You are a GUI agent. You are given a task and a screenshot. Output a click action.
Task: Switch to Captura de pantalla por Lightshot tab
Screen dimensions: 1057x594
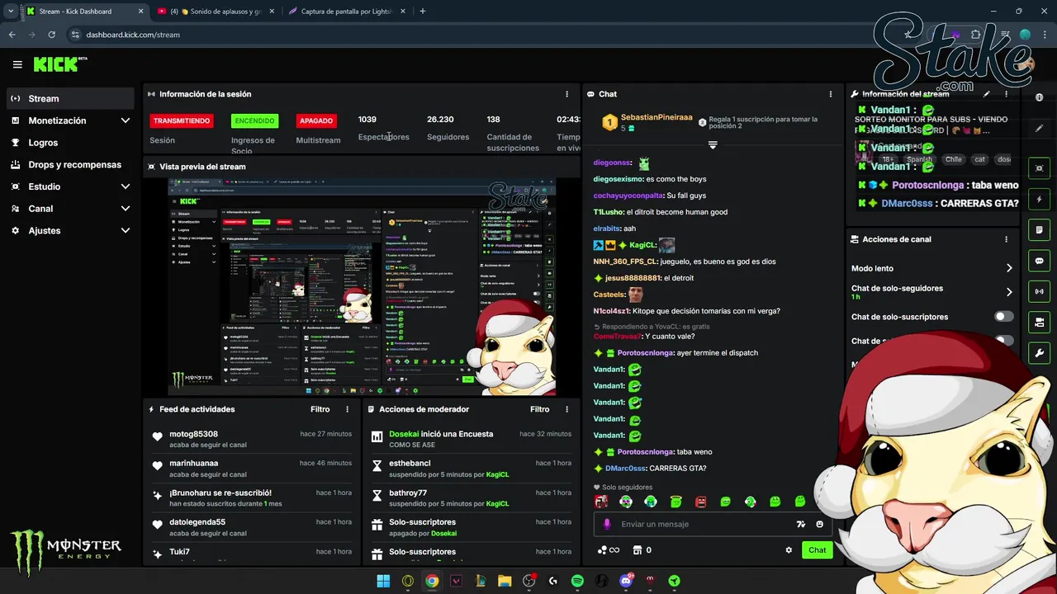click(x=348, y=12)
